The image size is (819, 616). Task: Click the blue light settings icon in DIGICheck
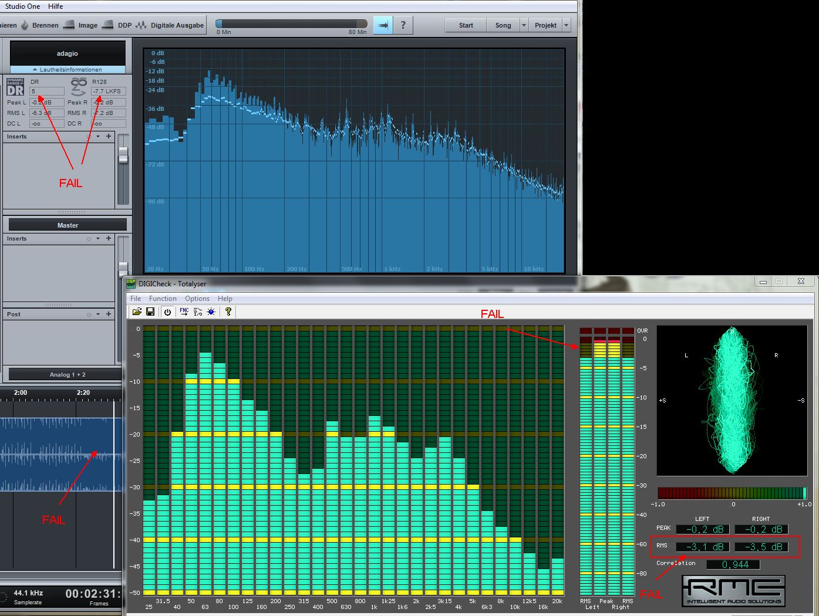[211, 312]
